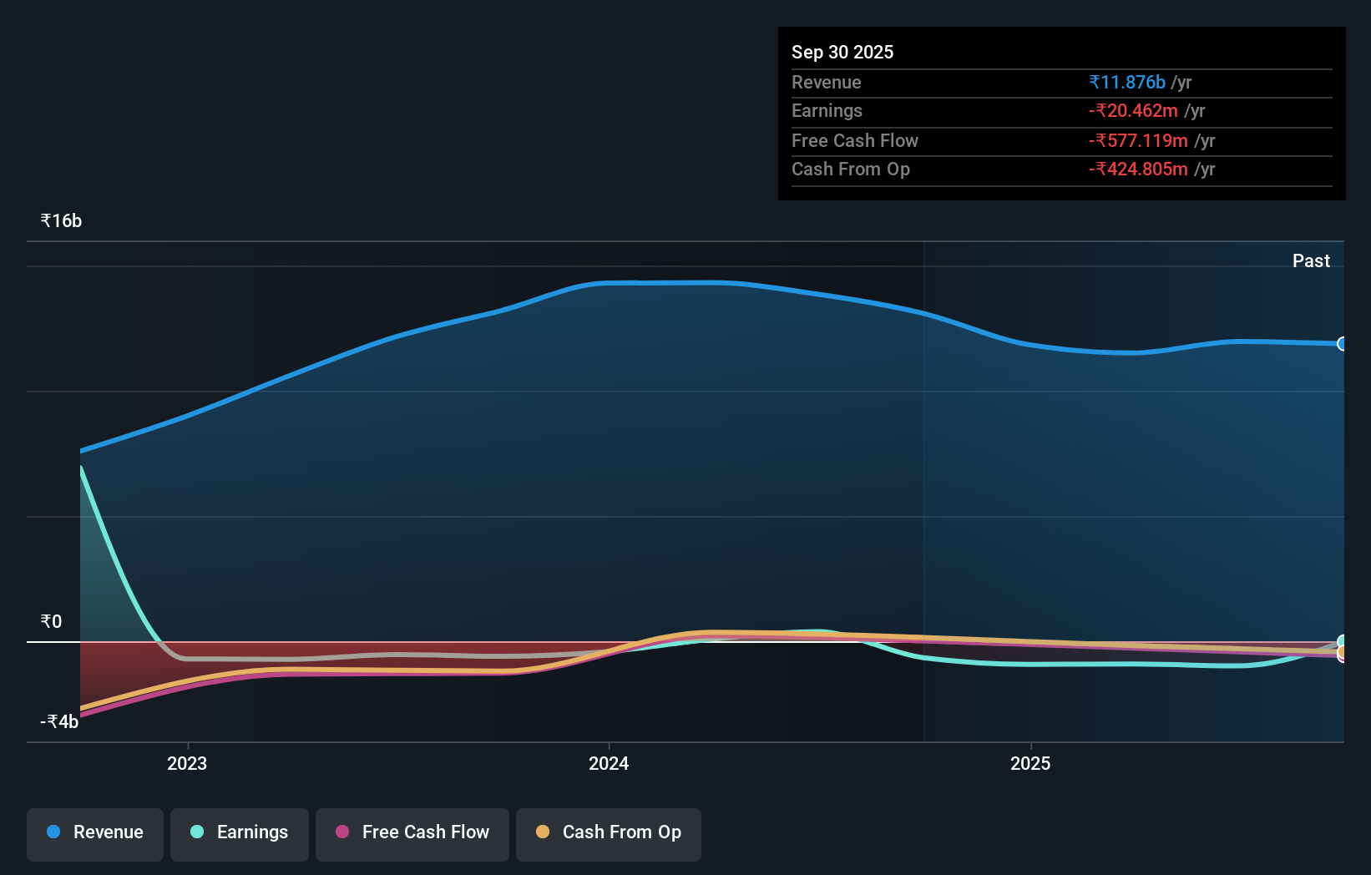Switch to the Past section of chart
1371x875 pixels.
(x=1311, y=260)
